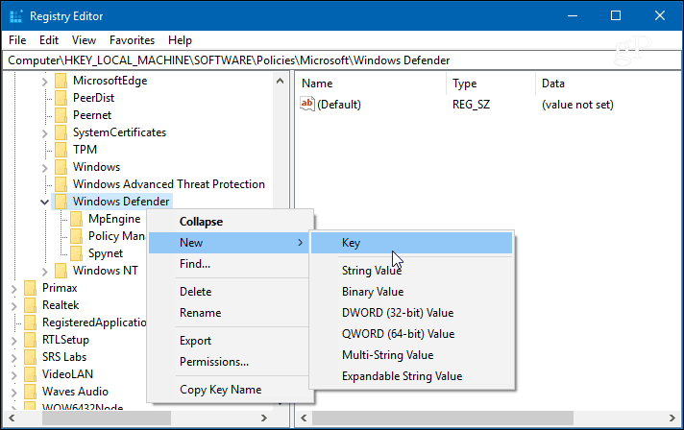Collapse the Windows Defender key via its chevron
This screenshot has width=684, height=430.
click(44, 202)
